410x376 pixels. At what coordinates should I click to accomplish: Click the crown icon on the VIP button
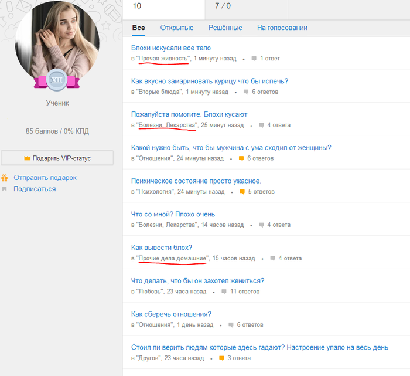(x=27, y=158)
